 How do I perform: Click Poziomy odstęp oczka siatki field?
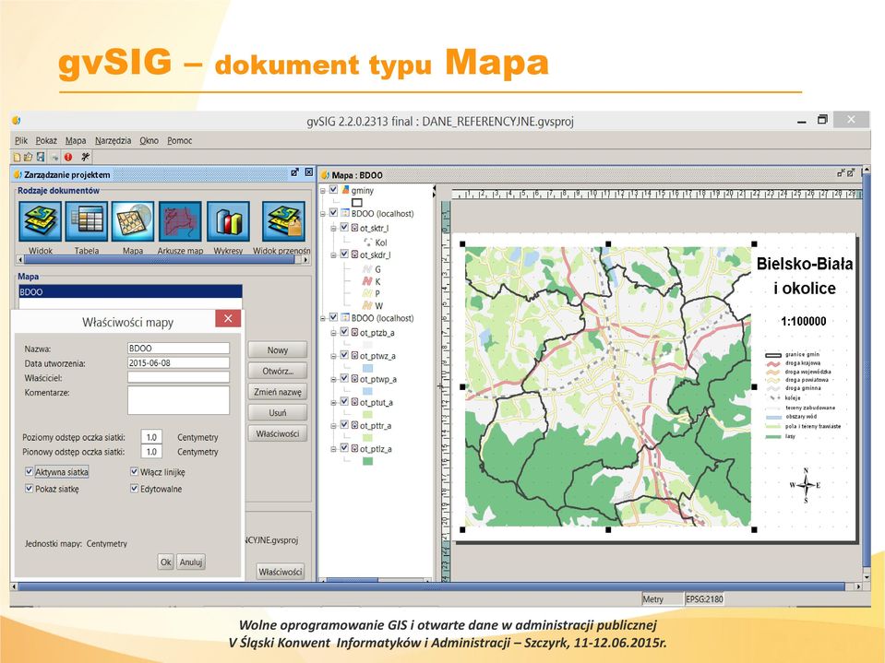coord(151,437)
